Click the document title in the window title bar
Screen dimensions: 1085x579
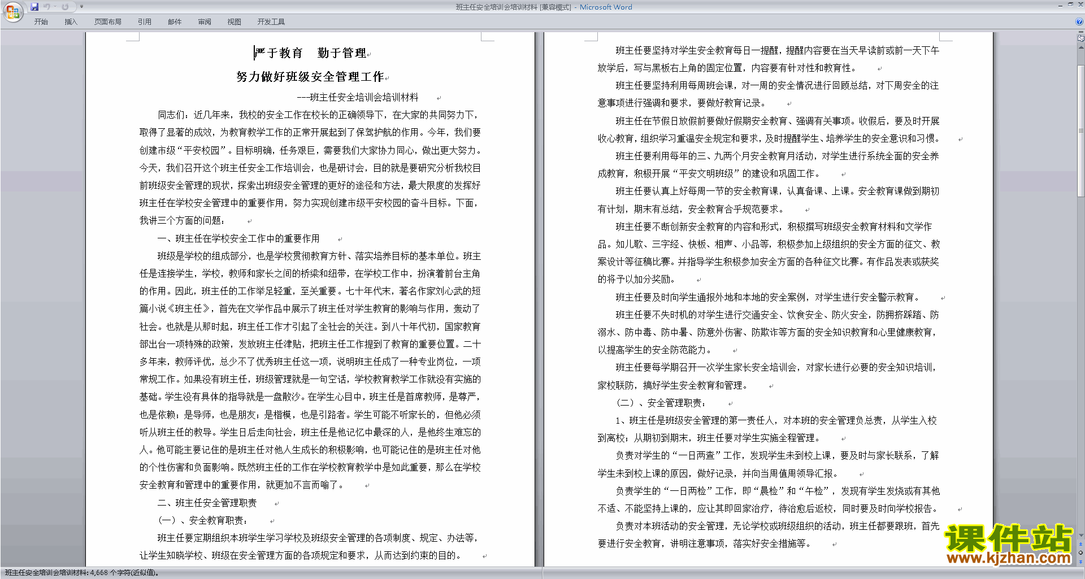tap(496, 7)
